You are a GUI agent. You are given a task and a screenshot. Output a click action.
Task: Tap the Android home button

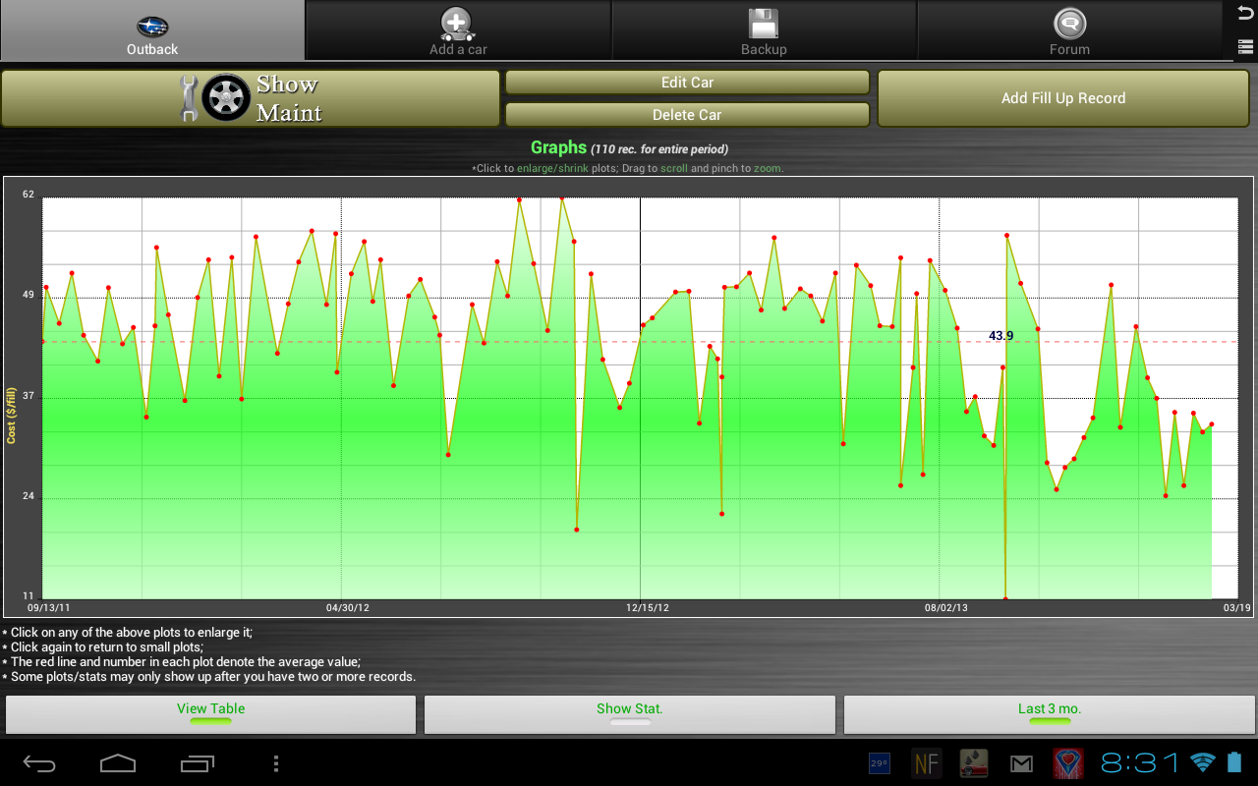point(118,763)
